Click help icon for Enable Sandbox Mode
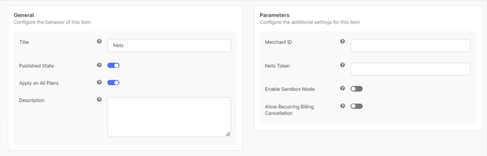Image resolution: width=487 pixels, height=156 pixels. click(343, 88)
